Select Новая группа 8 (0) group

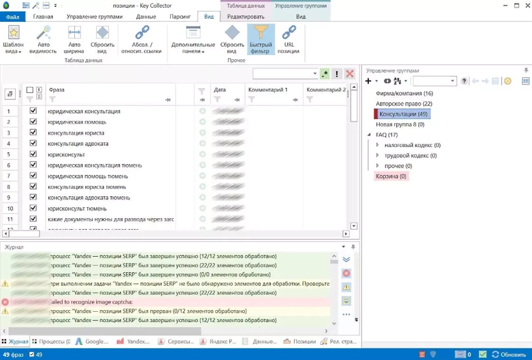click(400, 124)
